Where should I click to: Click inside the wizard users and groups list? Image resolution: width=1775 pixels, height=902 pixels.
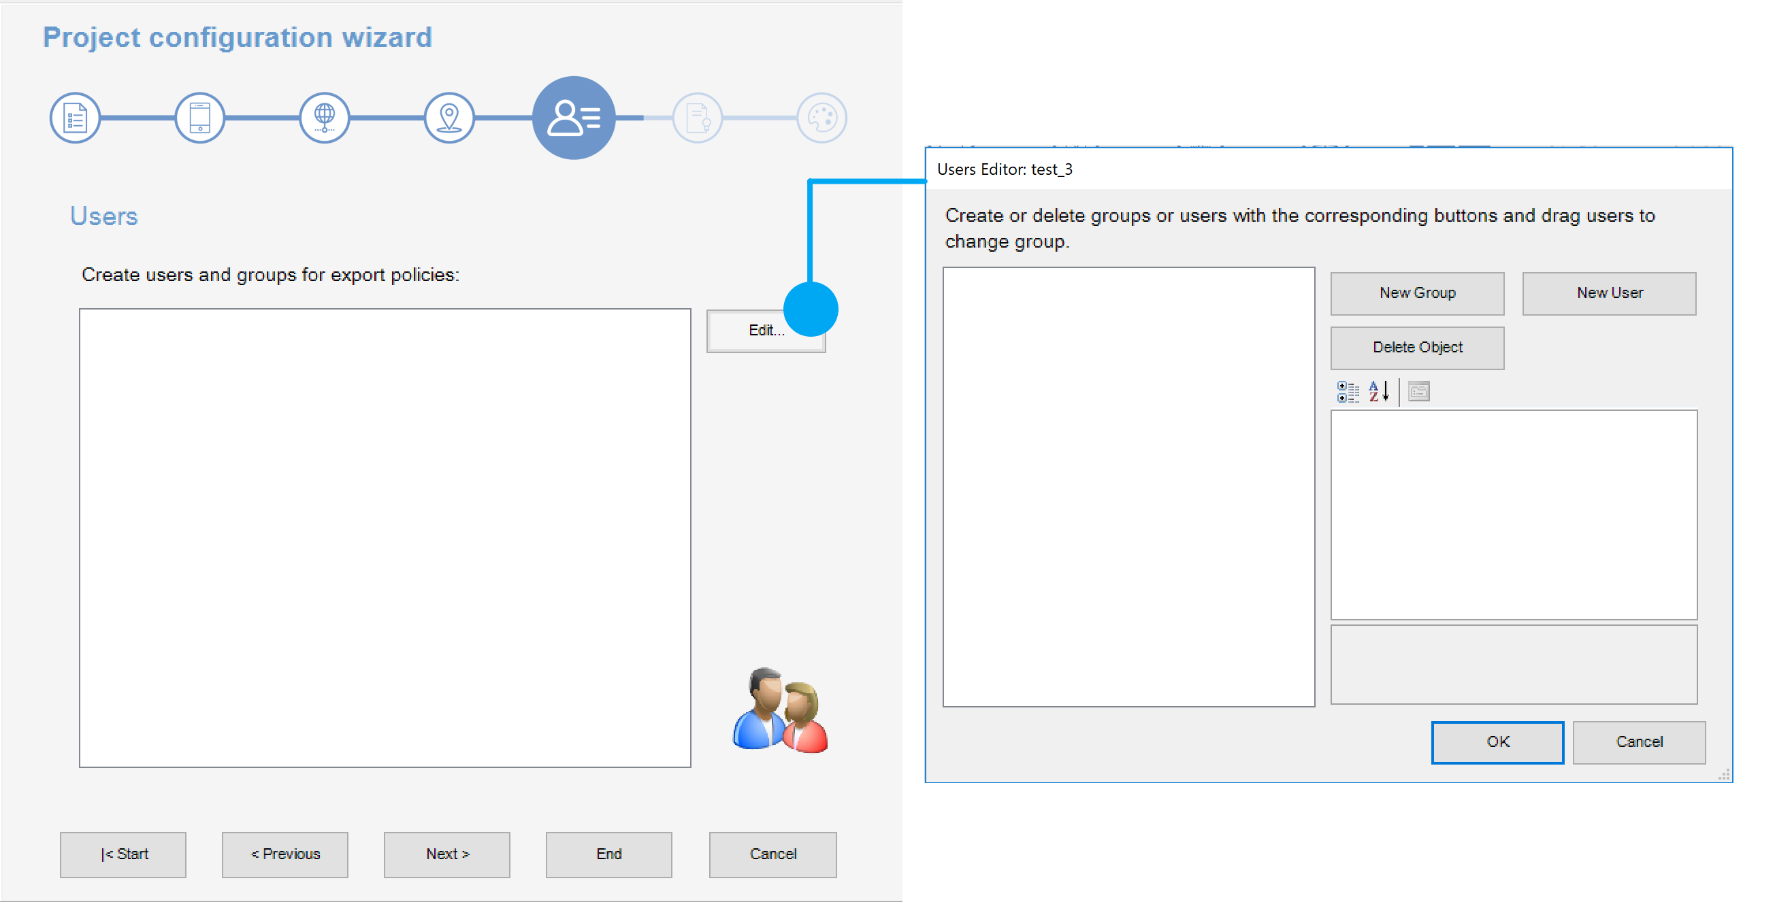pos(385,538)
